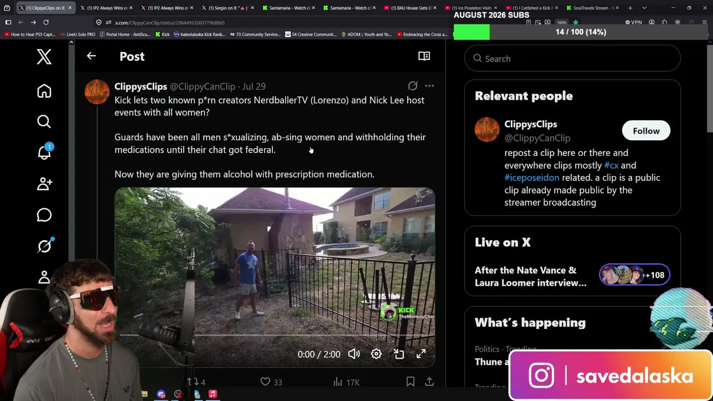Open the browser main menu hamburger

tap(705, 22)
